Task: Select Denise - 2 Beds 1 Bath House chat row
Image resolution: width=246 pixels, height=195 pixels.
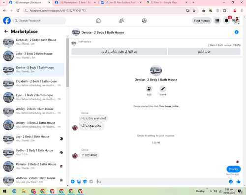Action: click(x=33, y=70)
